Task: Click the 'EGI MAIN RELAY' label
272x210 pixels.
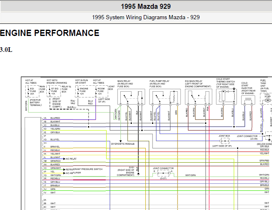Action: (193, 81)
